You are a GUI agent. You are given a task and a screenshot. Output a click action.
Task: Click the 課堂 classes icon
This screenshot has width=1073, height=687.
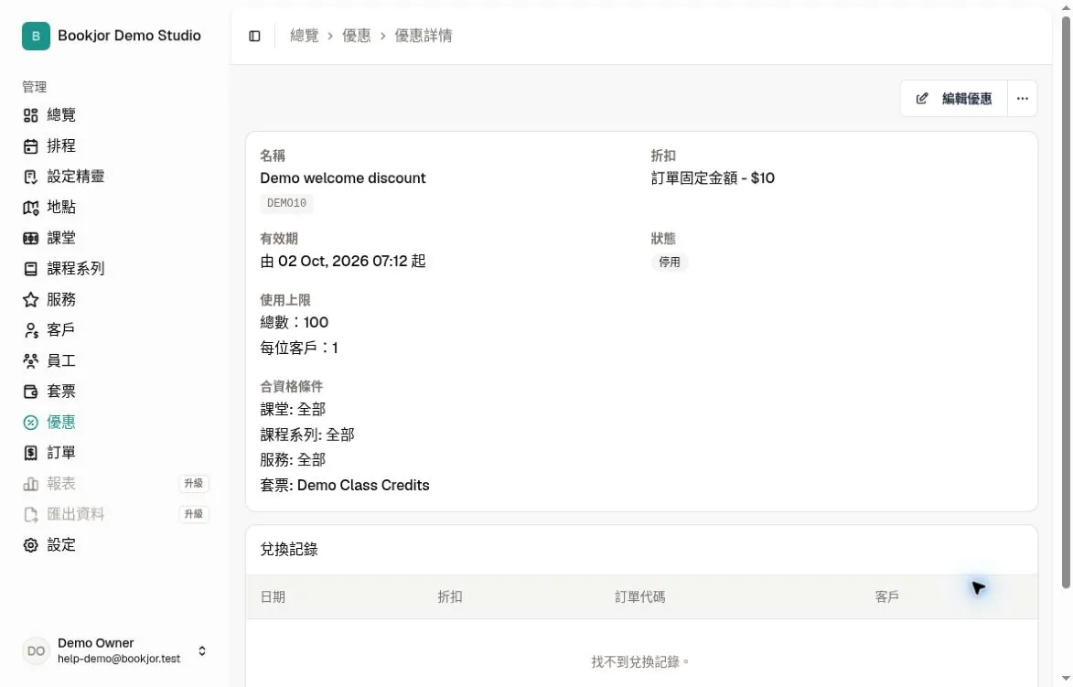30,238
